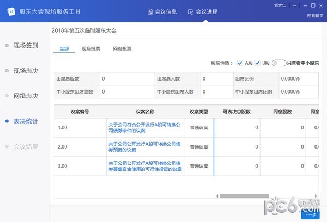Open proposal 关于公司公开发行A股可转换公司债券预案的议案
This screenshot has height=222, width=327.
tap(144, 147)
